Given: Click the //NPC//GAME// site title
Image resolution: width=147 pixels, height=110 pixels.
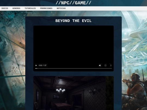Looking at the screenshot, I should click(73, 3).
